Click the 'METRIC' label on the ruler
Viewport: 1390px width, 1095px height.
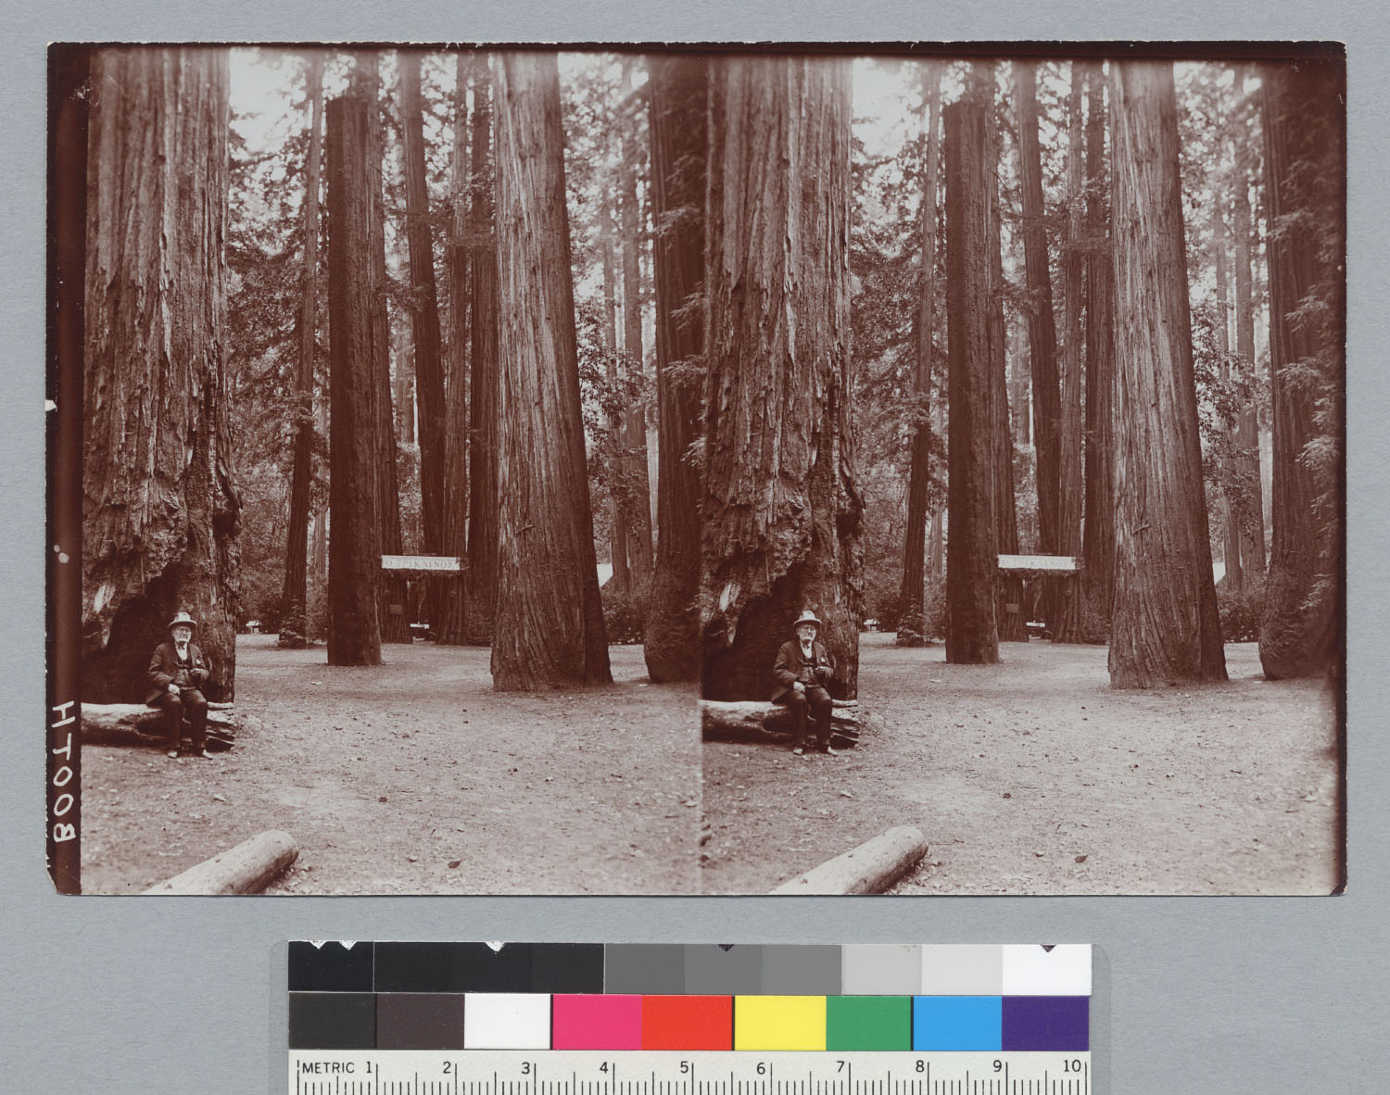pyautogui.click(x=326, y=1067)
